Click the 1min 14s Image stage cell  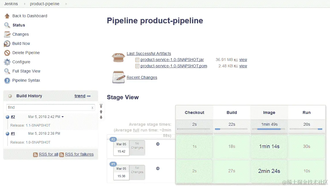point(269,146)
